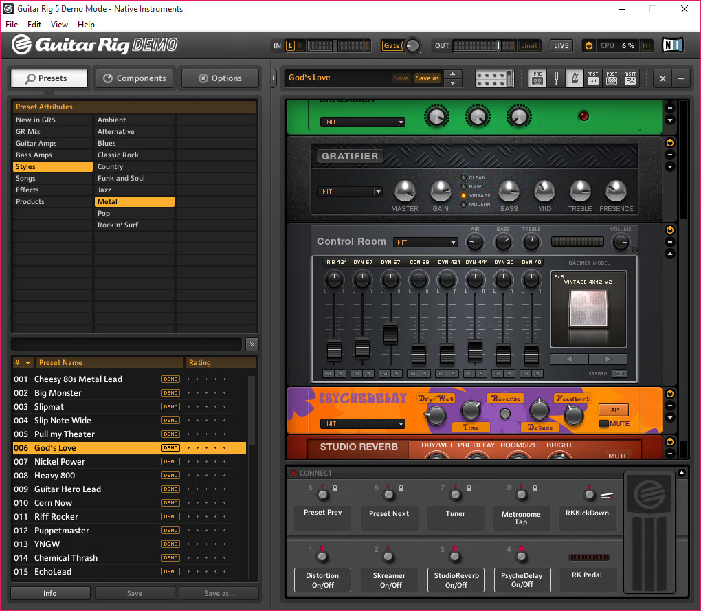
Task: Enable HI quality mode
Action: pos(646,45)
